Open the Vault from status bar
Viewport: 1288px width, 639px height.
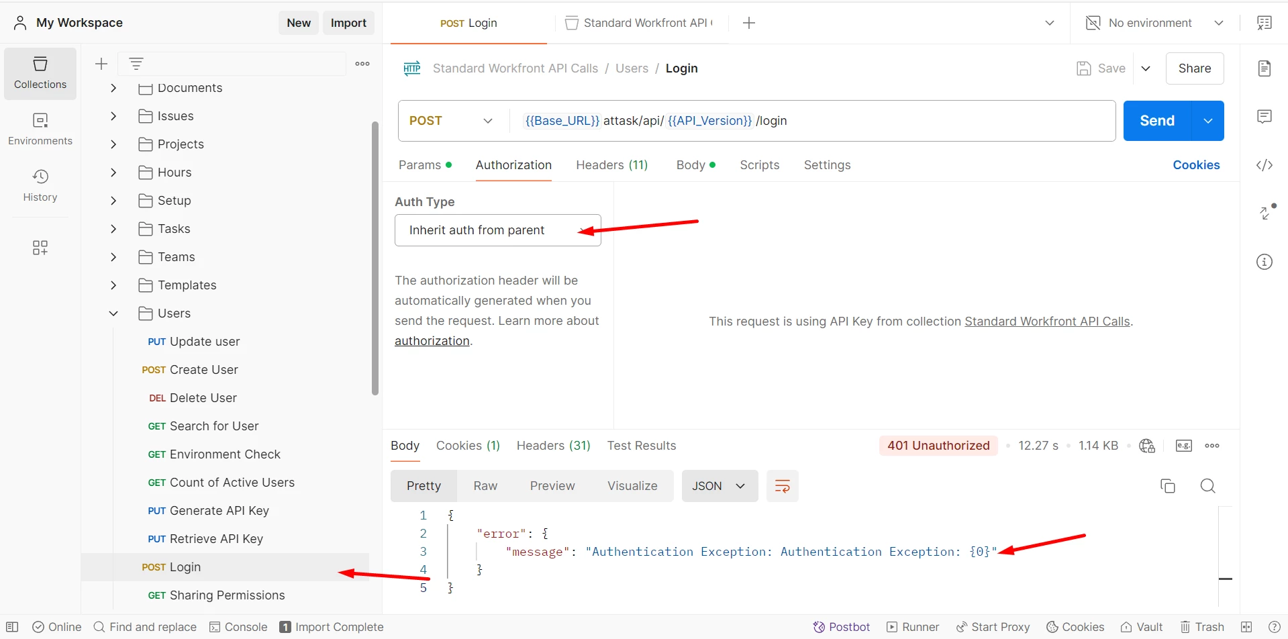pos(1142,627)
